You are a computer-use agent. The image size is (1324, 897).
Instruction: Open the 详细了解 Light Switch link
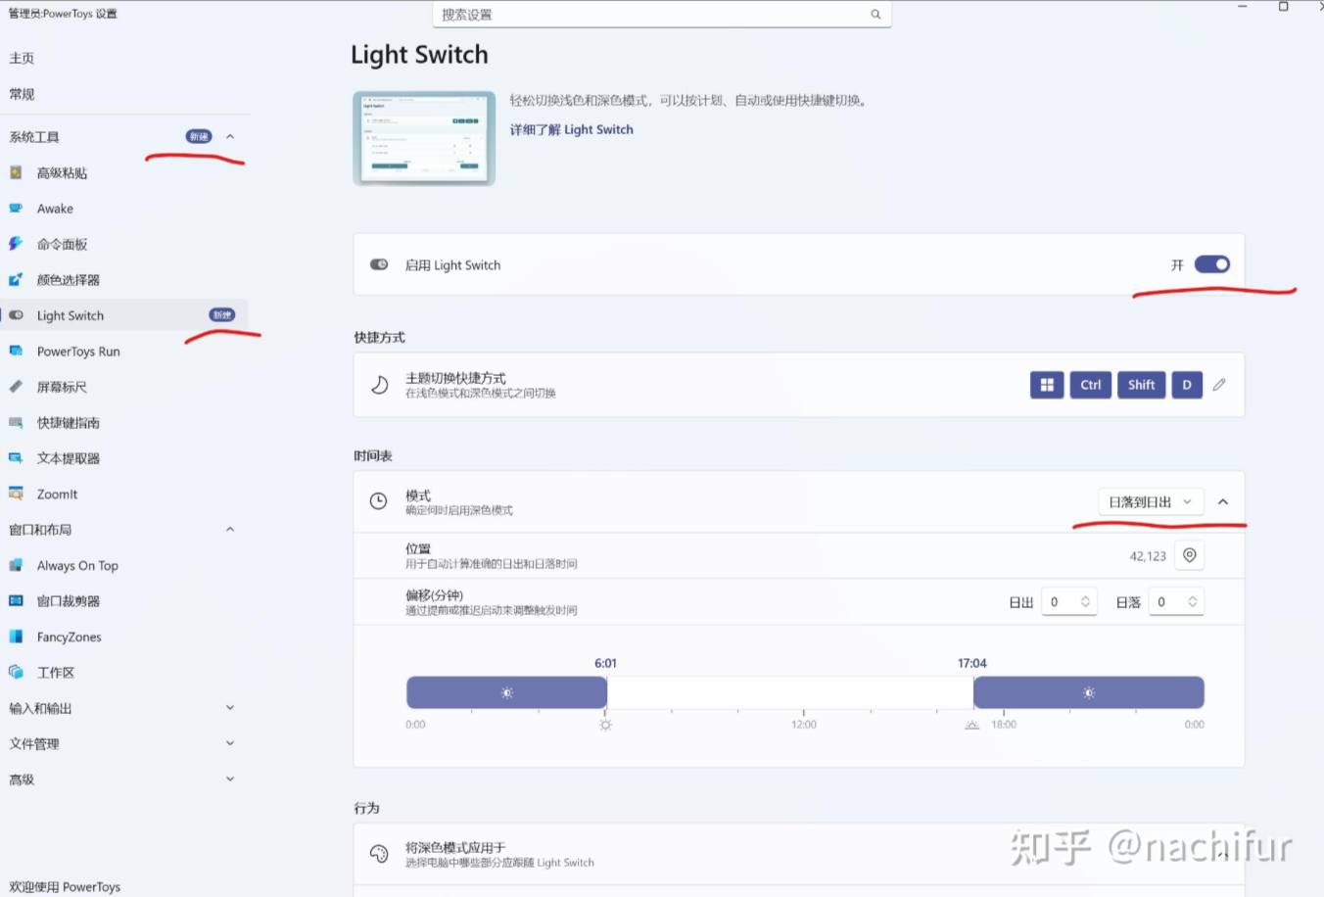click(x=571, y=129)
